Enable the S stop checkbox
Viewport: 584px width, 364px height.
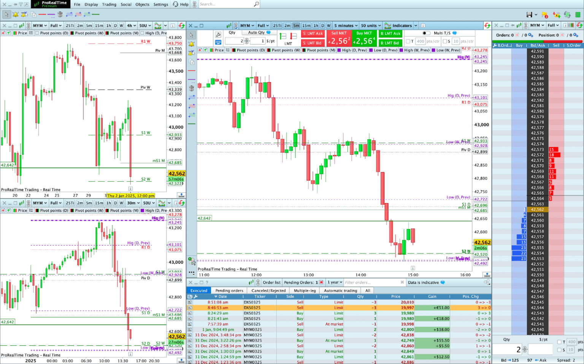pos(446,41)
